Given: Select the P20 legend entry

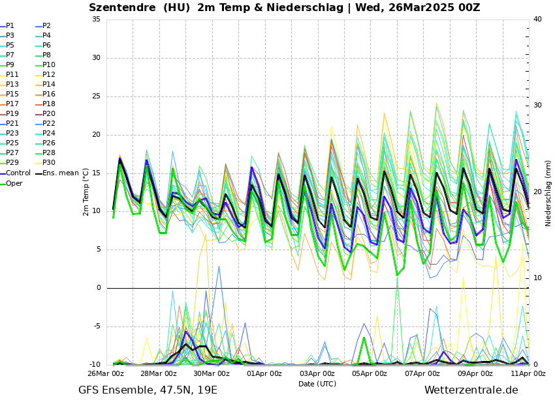Looking at the screenshot, I should pos(49,114).
